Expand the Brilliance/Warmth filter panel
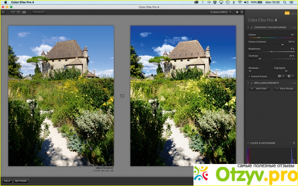The image size is (298, 186). click(248, 82)
